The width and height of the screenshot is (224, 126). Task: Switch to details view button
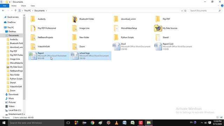[218, 118]
